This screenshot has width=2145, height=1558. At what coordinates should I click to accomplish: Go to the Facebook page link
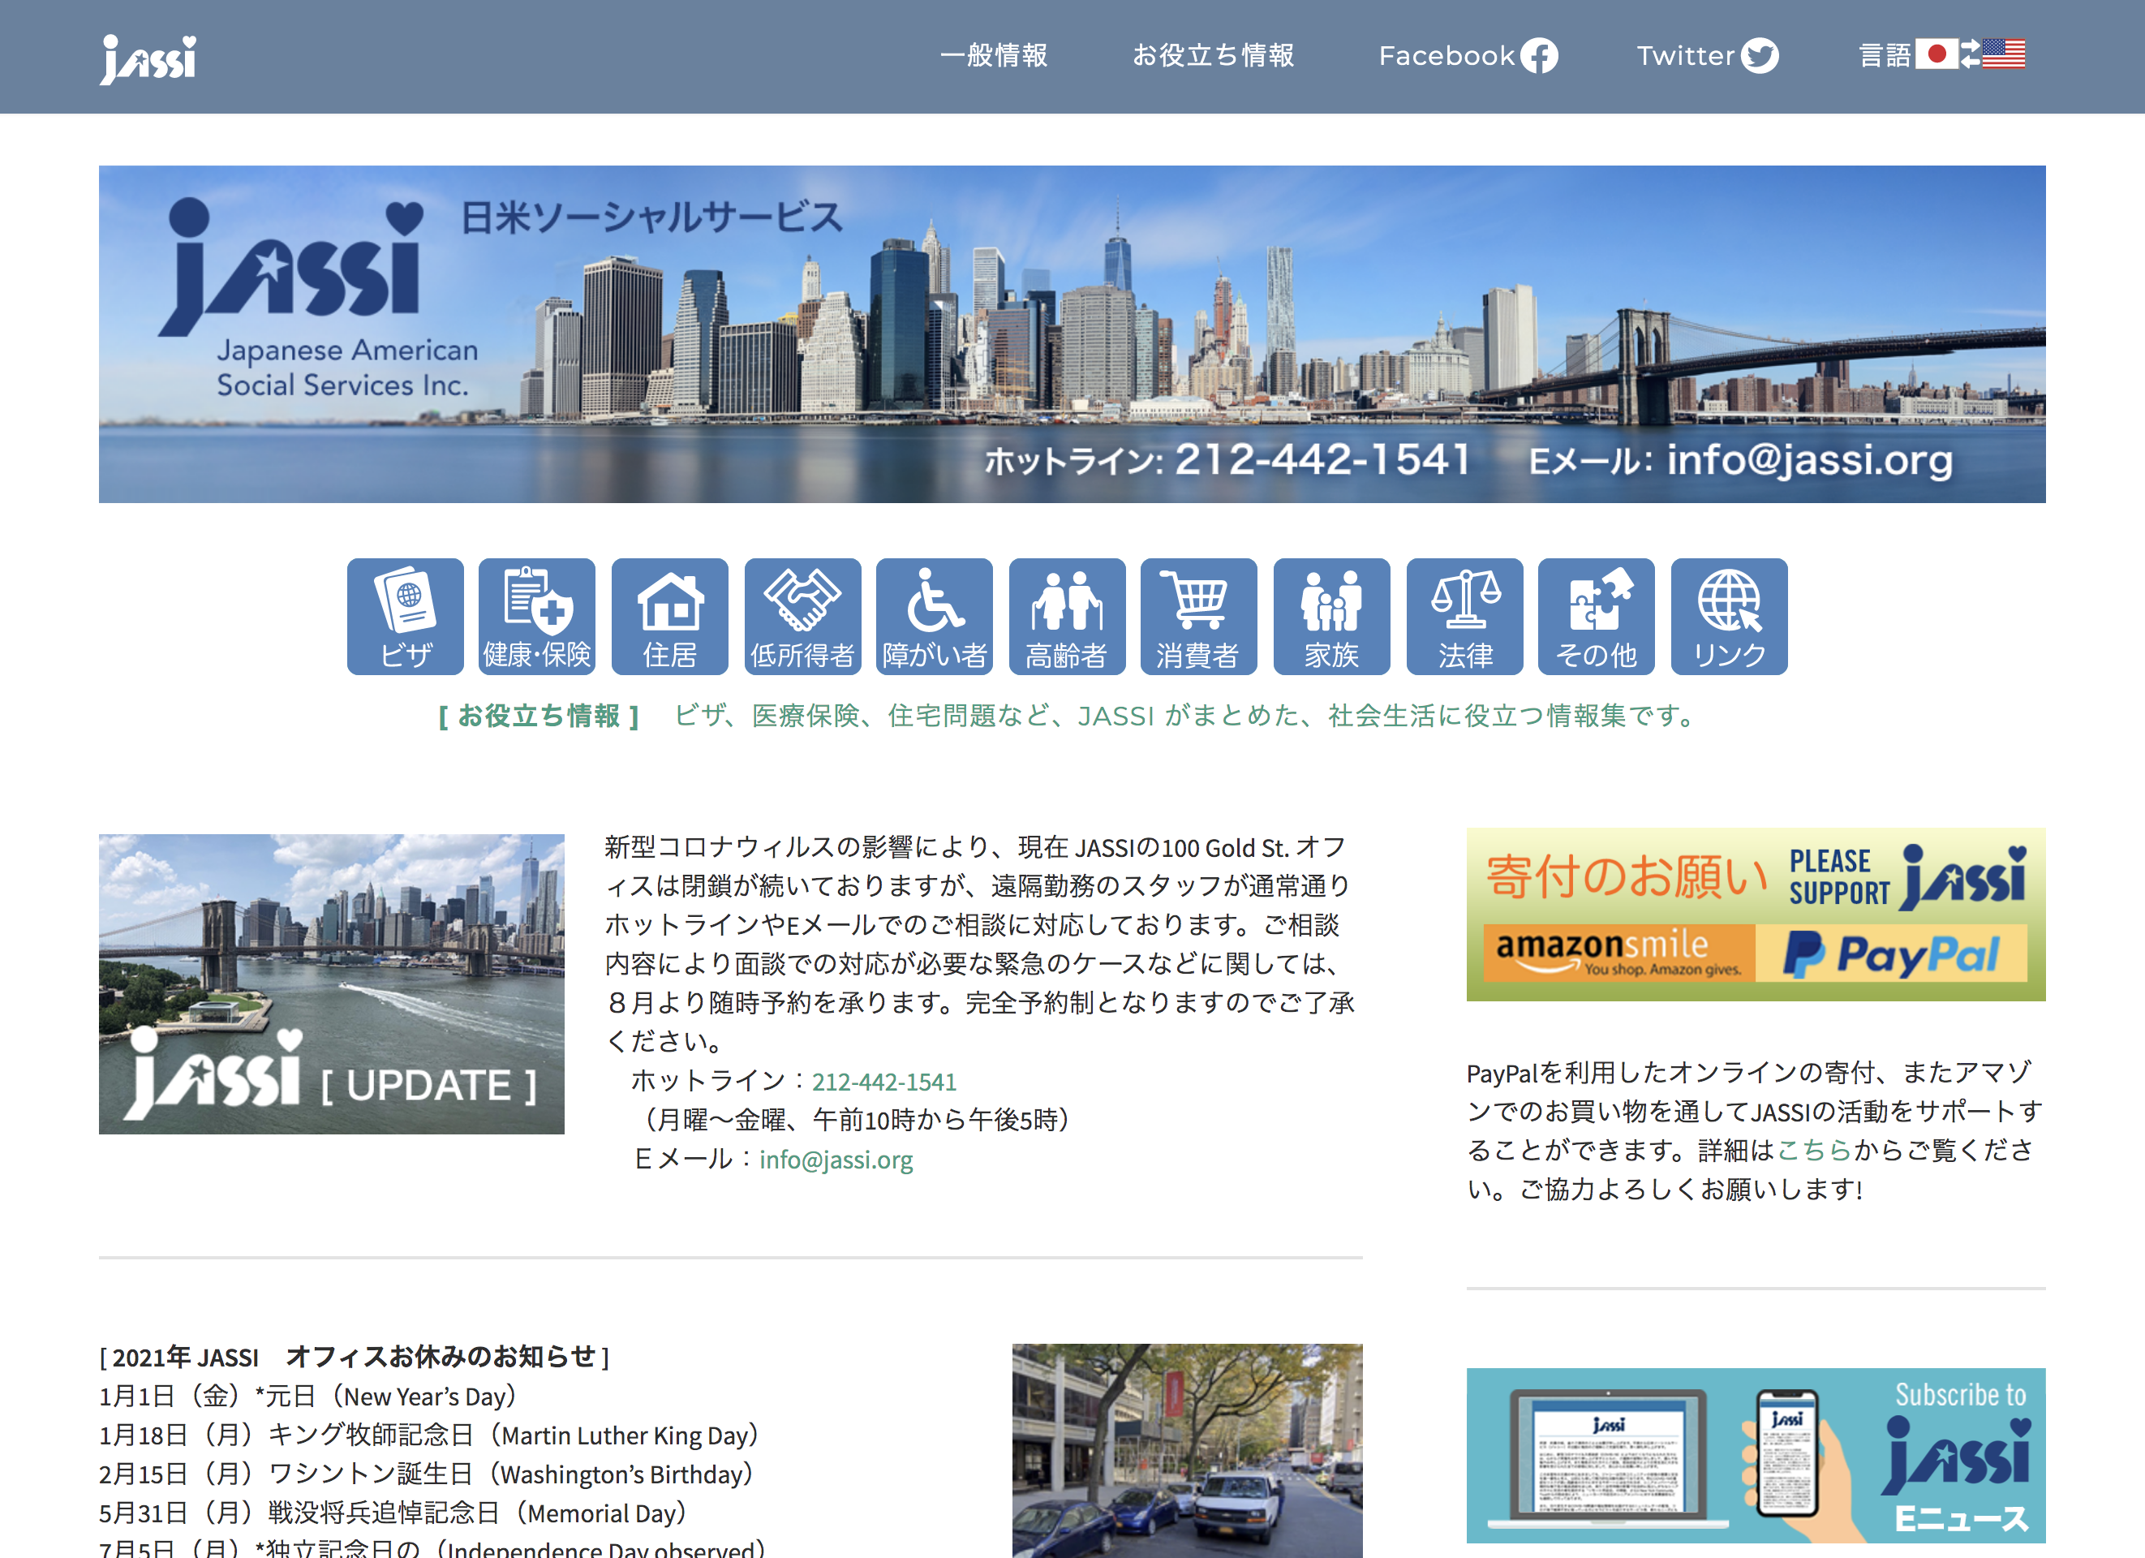(1467, 56)
